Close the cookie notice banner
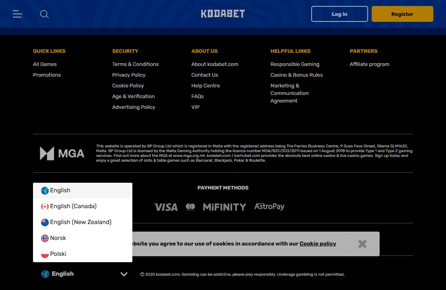 pos(362,244)
